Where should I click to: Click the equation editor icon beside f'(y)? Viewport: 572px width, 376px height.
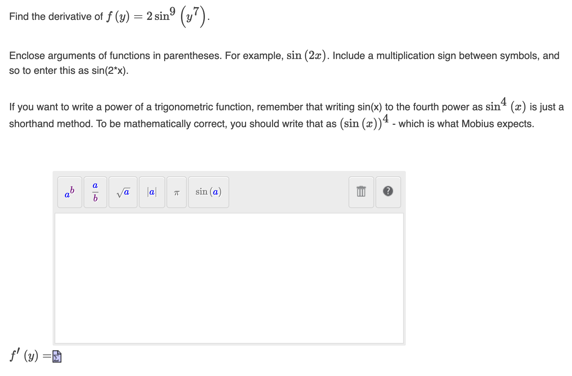[57, 356]
